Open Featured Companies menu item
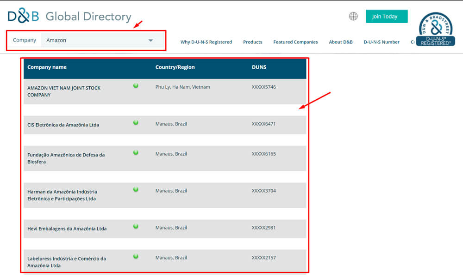This screenshot has width=463, height=277. (x=295, y=42)
